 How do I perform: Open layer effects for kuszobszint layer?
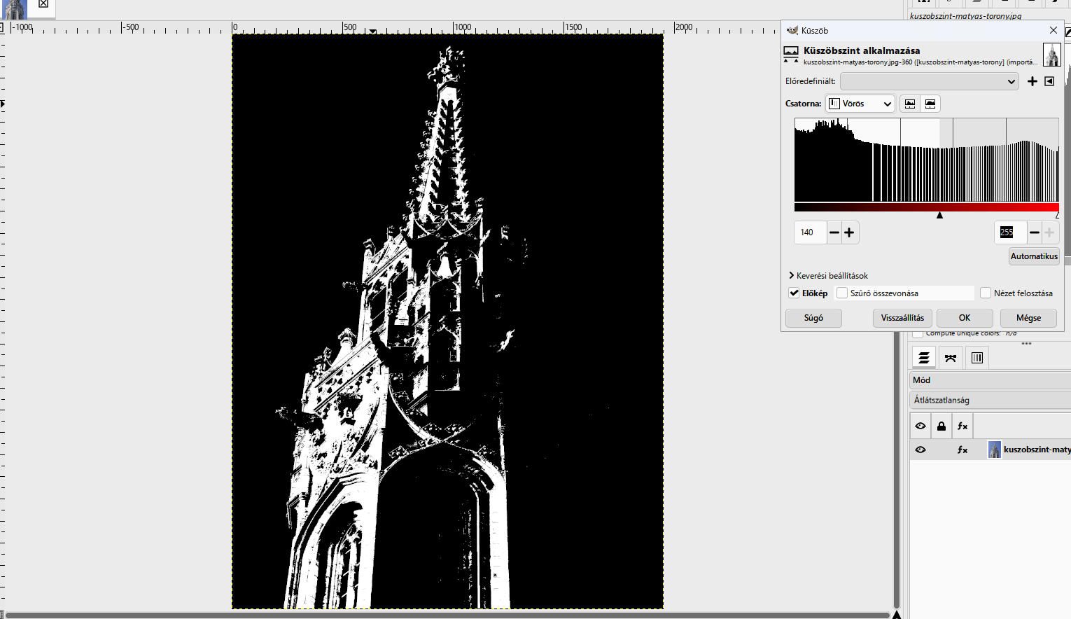point(962,450)
